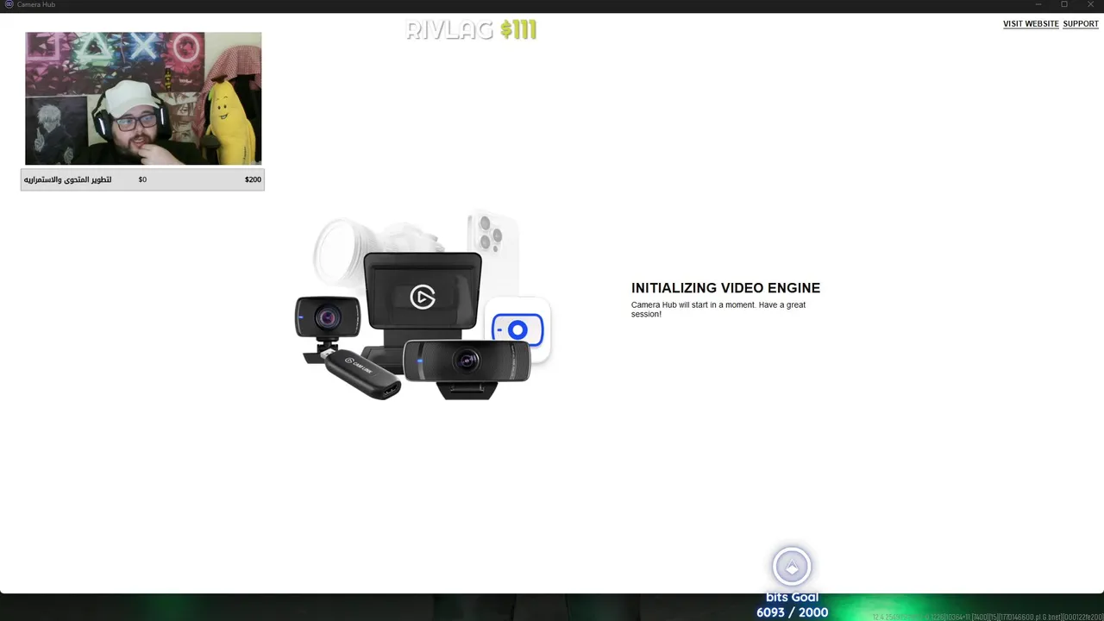
Task: Click the '6093 / 2000' bits counter
Action: click(792, 612)
